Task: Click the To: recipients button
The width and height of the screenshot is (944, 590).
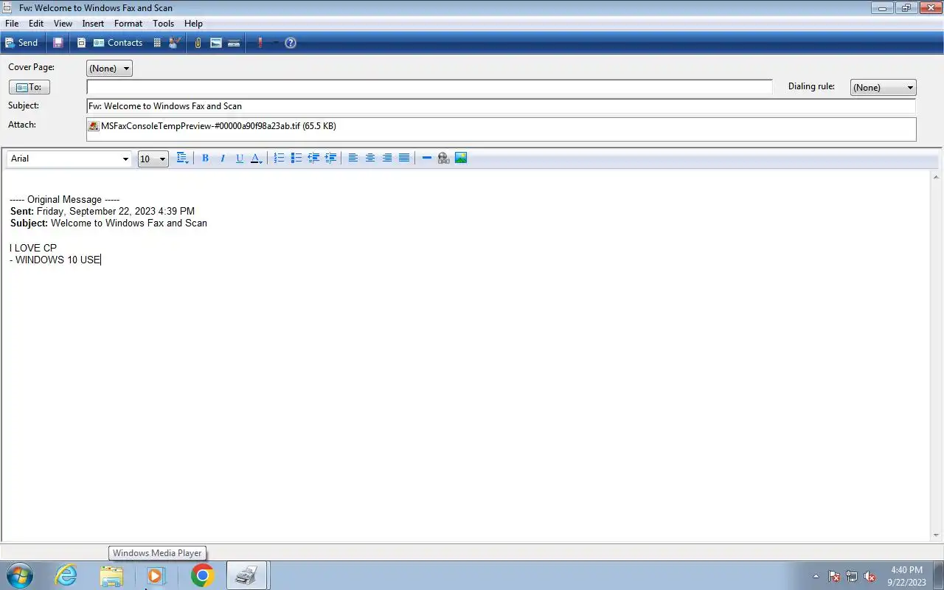Action: tap(29, 87)
